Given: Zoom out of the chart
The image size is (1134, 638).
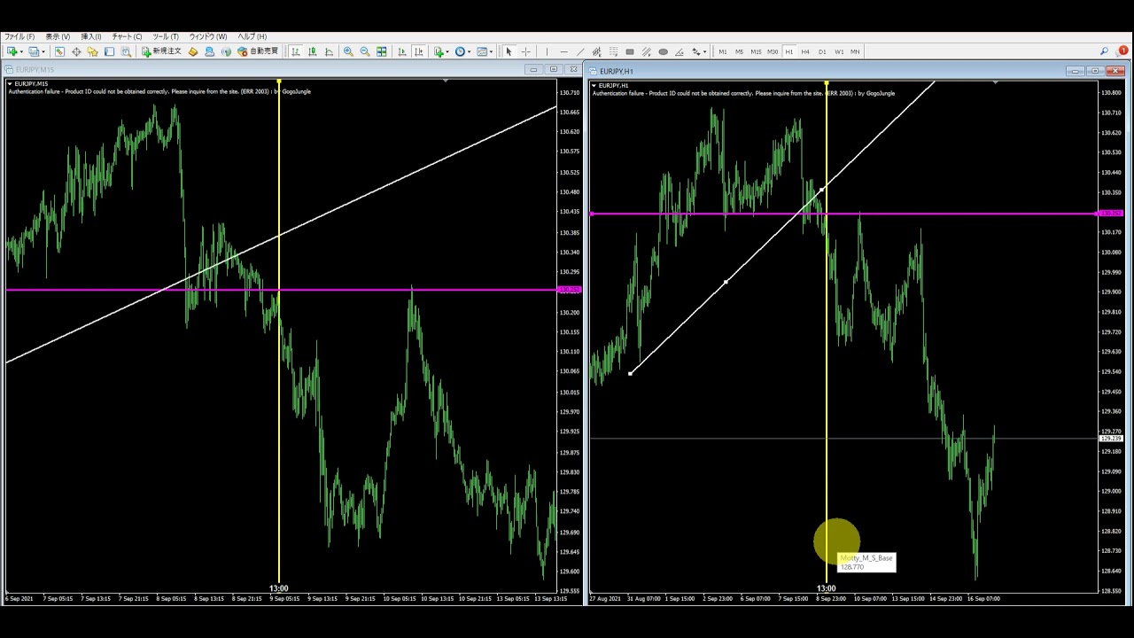Looking at the screenshot, I should coord(365,51).
